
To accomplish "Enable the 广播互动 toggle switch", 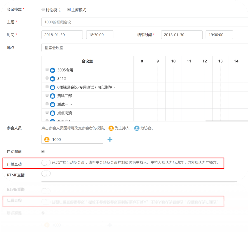I will [x=46, y=163].
